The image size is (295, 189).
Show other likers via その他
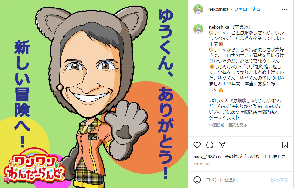pos(231,157)
